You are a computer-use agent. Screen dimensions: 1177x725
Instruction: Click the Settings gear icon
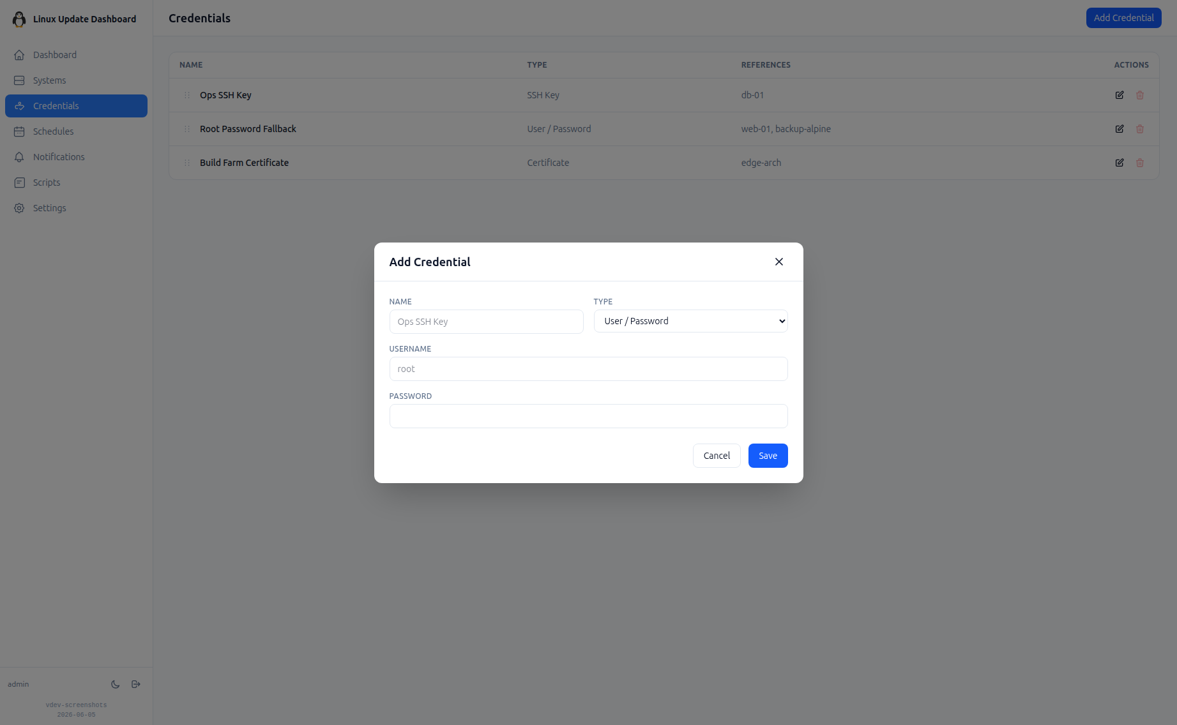(19, 208)
